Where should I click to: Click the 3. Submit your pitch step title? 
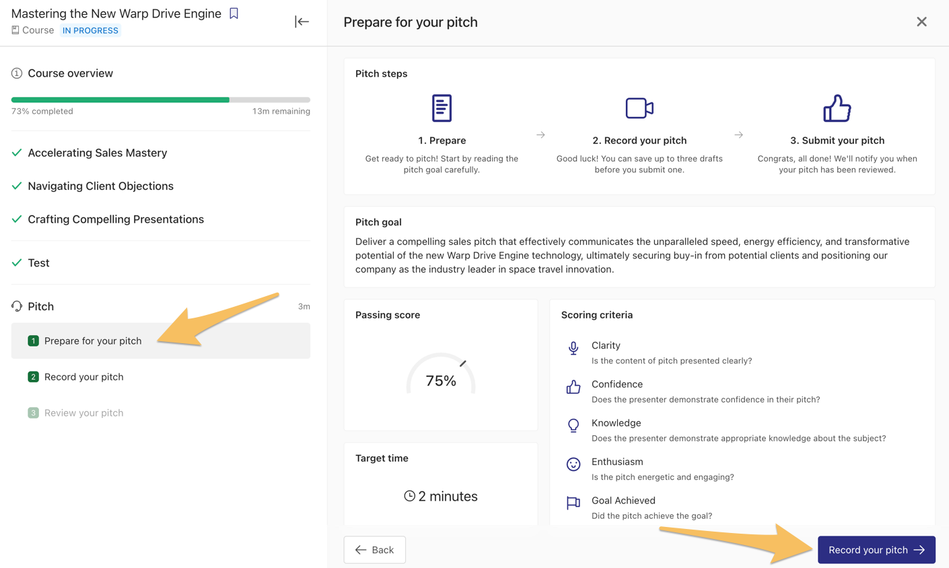837,141
